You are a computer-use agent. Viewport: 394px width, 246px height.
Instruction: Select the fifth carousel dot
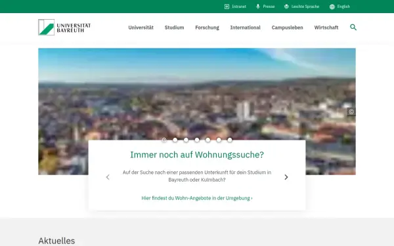coord(208,140)
